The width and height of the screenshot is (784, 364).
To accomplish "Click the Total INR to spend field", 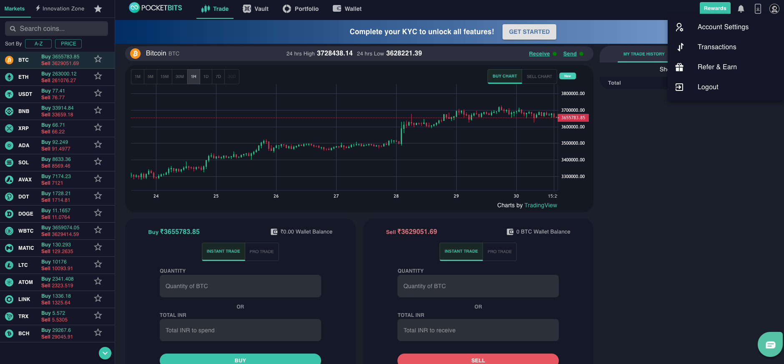I will [240, 330].
